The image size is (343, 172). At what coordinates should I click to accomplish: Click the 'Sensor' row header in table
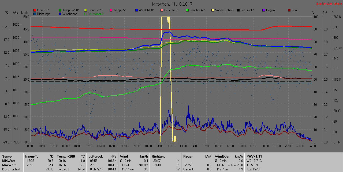click(x=7, y=156)
